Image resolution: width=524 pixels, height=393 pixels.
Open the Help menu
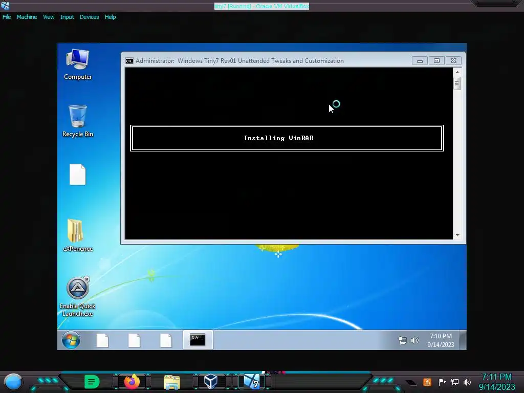[111, 17]
